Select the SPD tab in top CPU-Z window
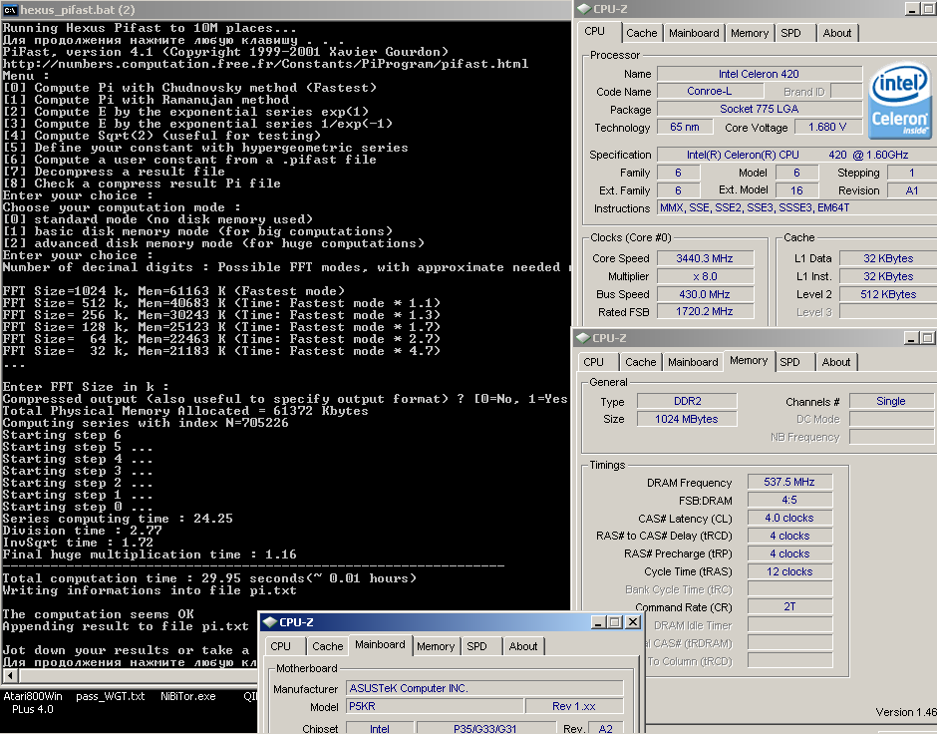937x734 pixels. point(790,34)
